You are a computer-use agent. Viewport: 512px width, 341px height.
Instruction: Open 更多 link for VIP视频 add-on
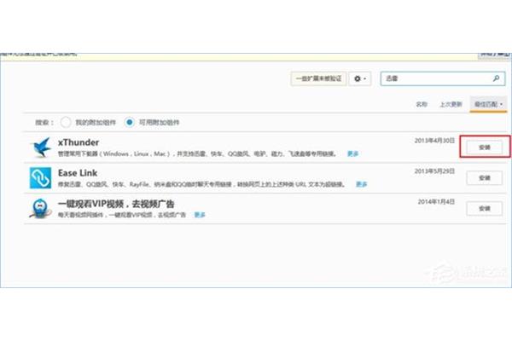point(200,215)
